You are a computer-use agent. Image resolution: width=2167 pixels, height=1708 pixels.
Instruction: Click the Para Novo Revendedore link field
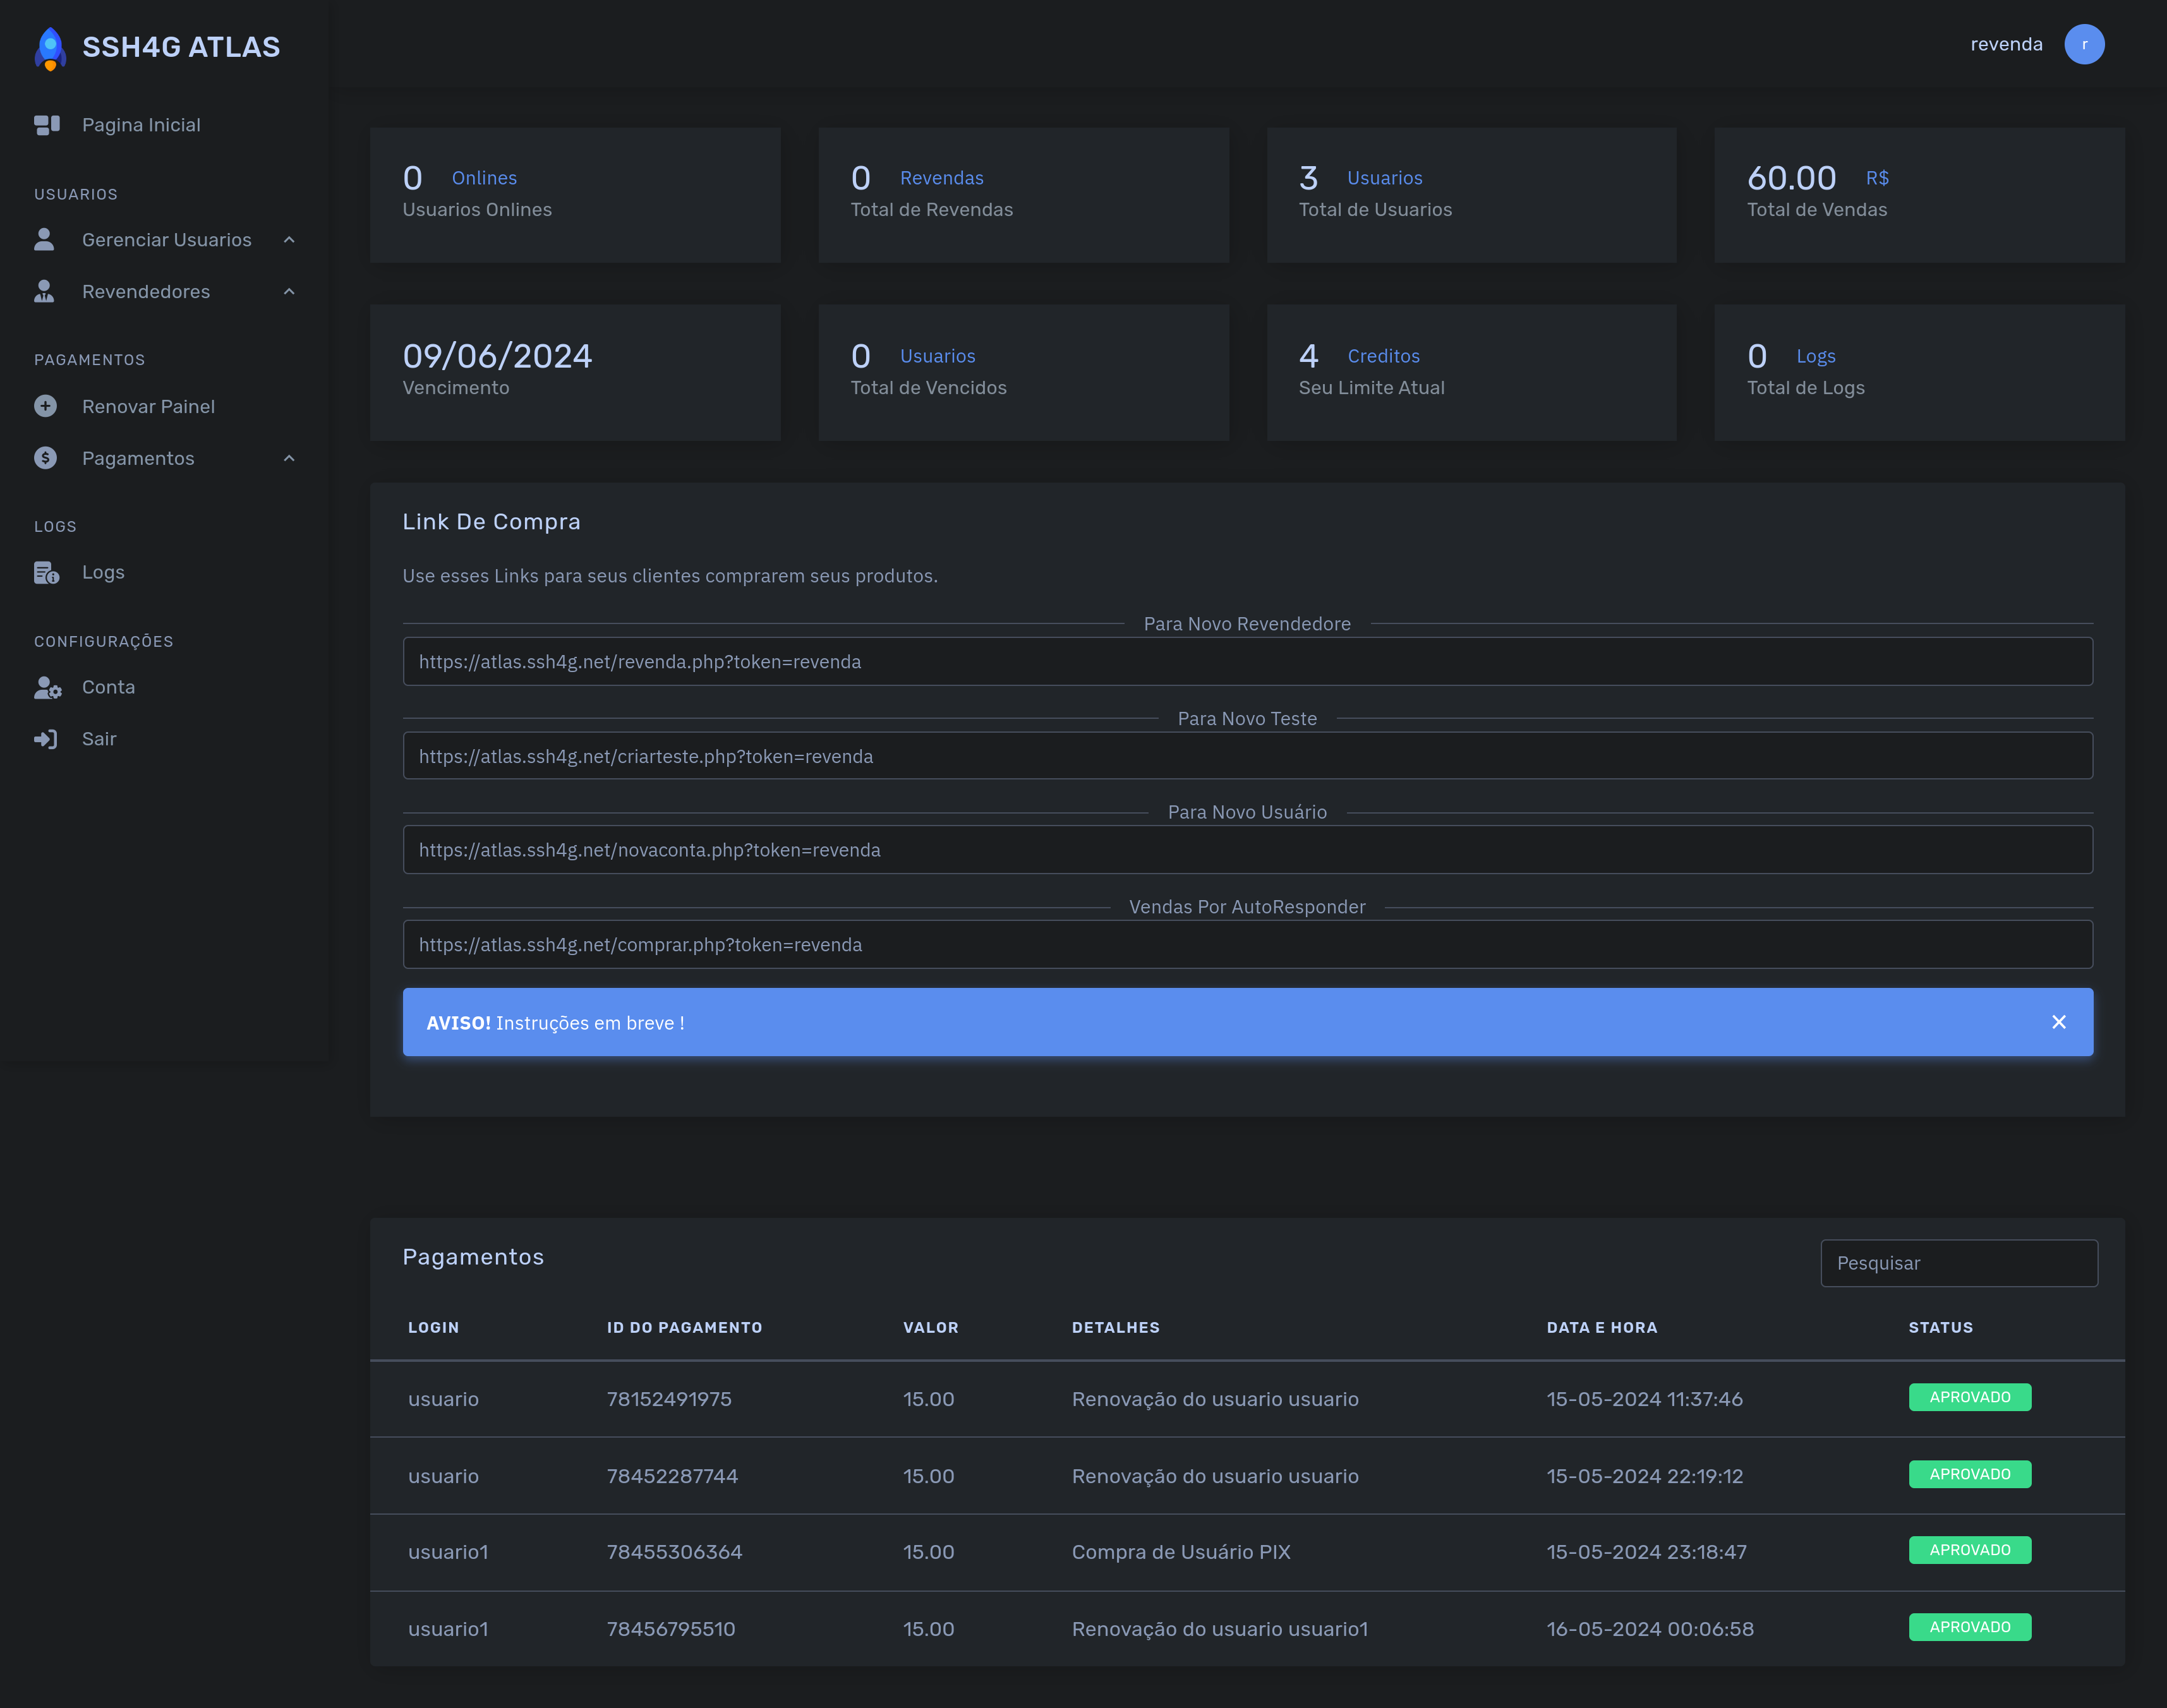point(1247,661)
